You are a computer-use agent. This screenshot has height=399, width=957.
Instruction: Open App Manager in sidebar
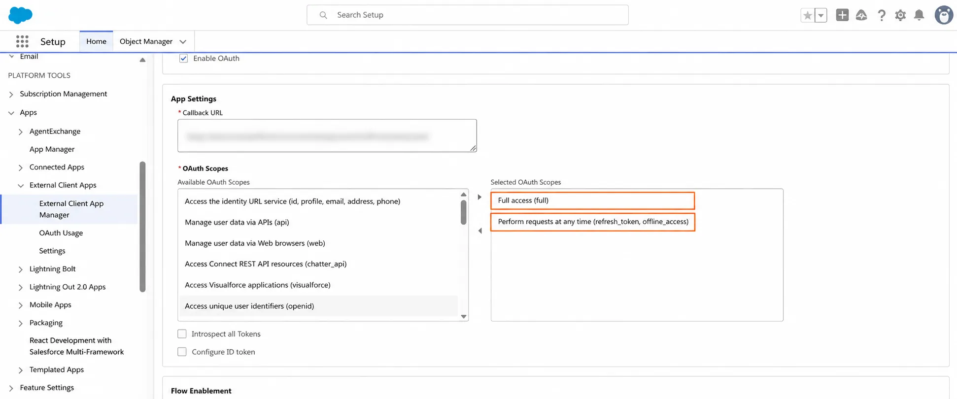point(52,149)
